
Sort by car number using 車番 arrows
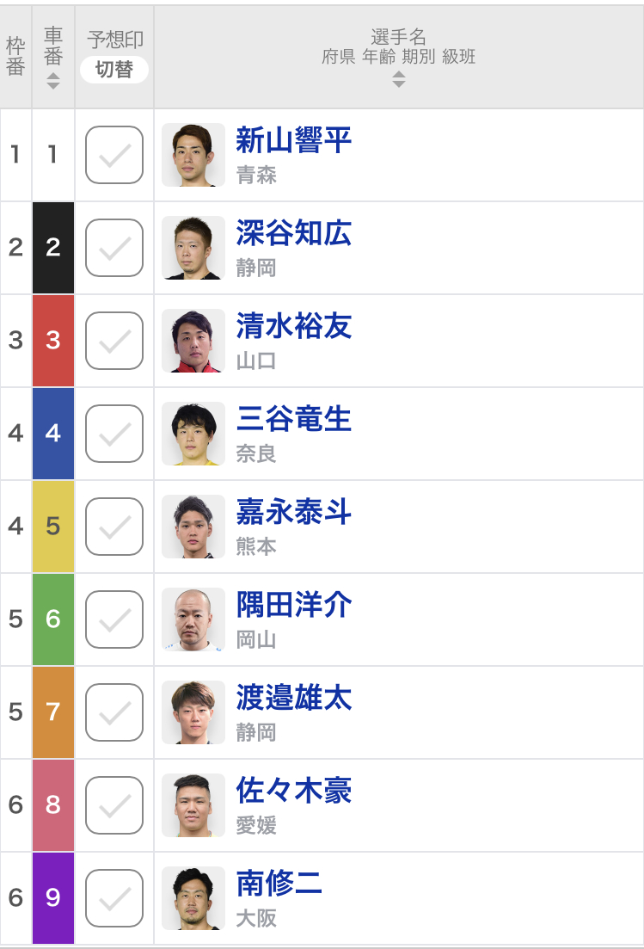(x=53, y=81)
